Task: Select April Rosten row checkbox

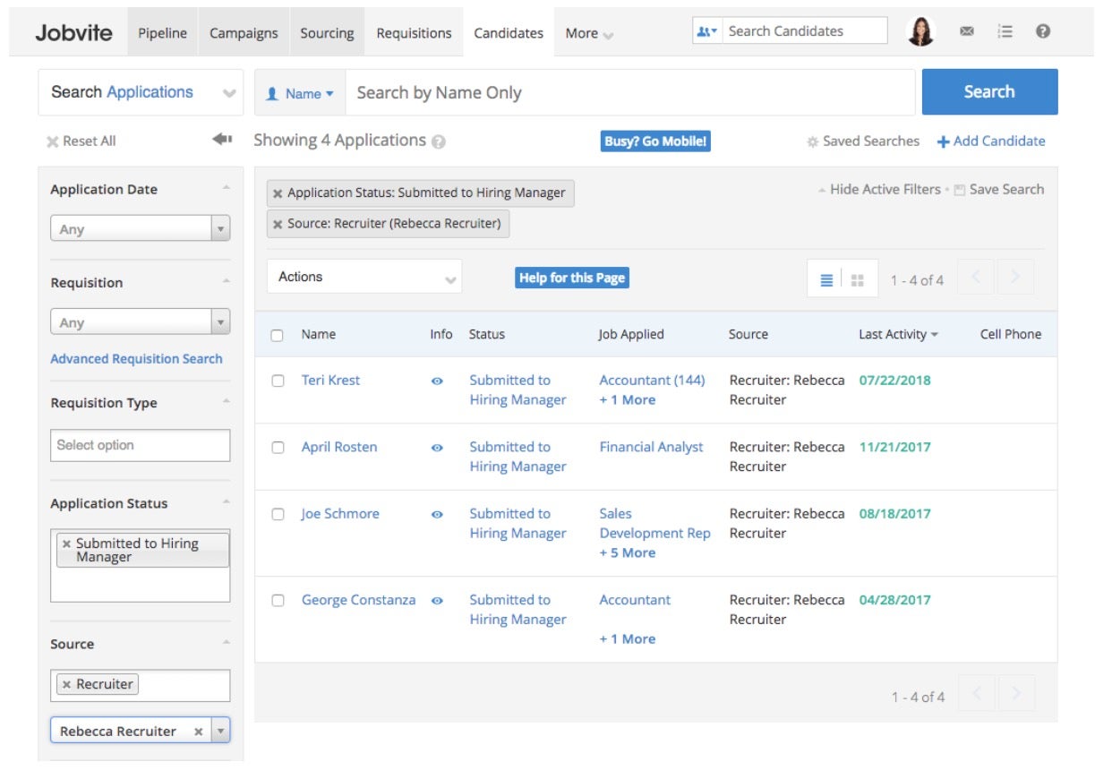Action: tap(278, 448)
